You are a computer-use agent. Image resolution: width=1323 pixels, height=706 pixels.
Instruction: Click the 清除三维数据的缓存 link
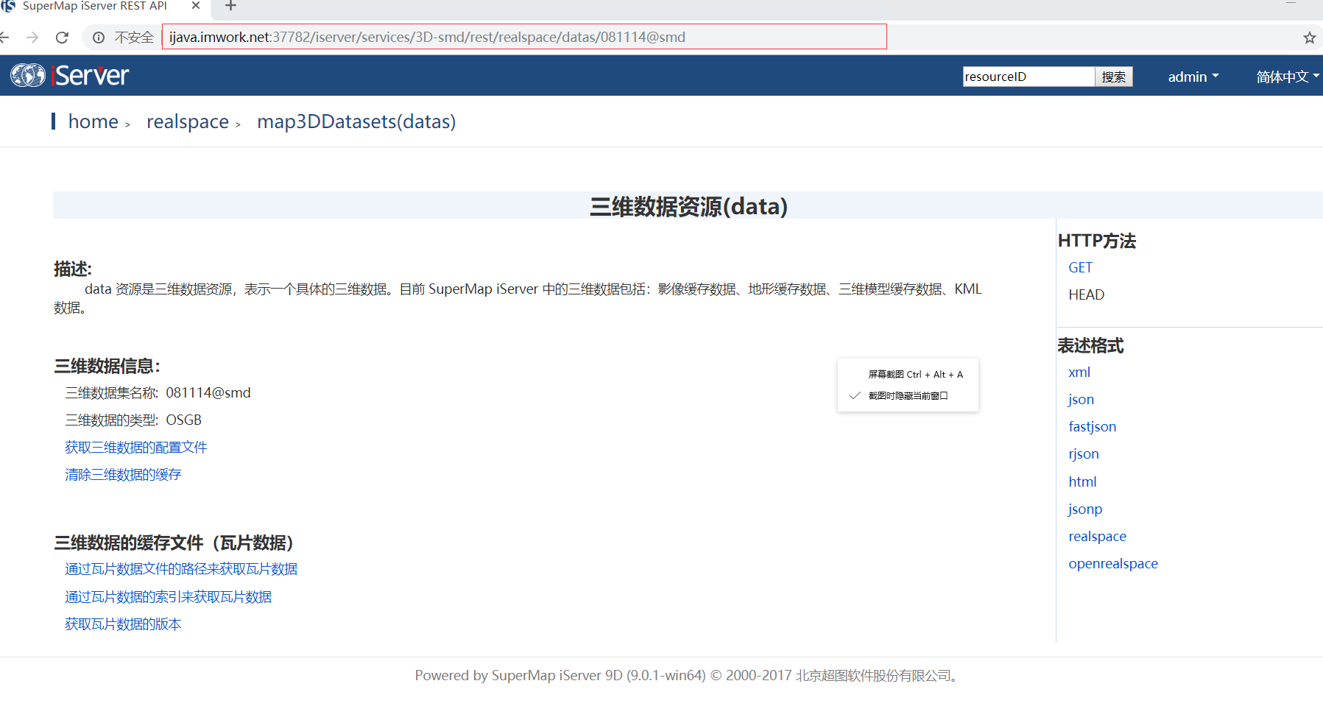(123, 475)
